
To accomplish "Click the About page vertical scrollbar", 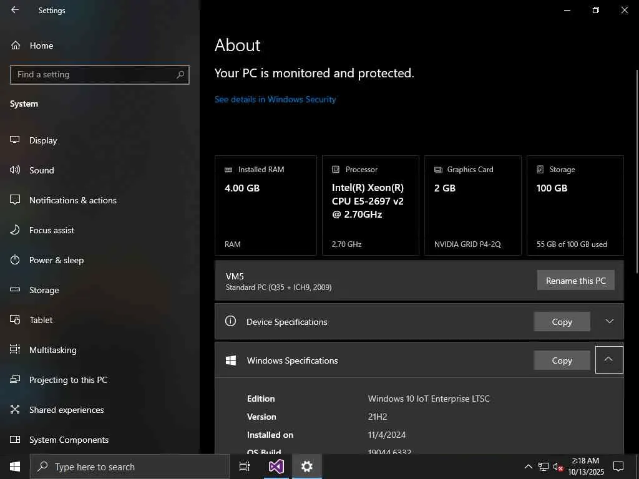I will [x=637, y=171].
